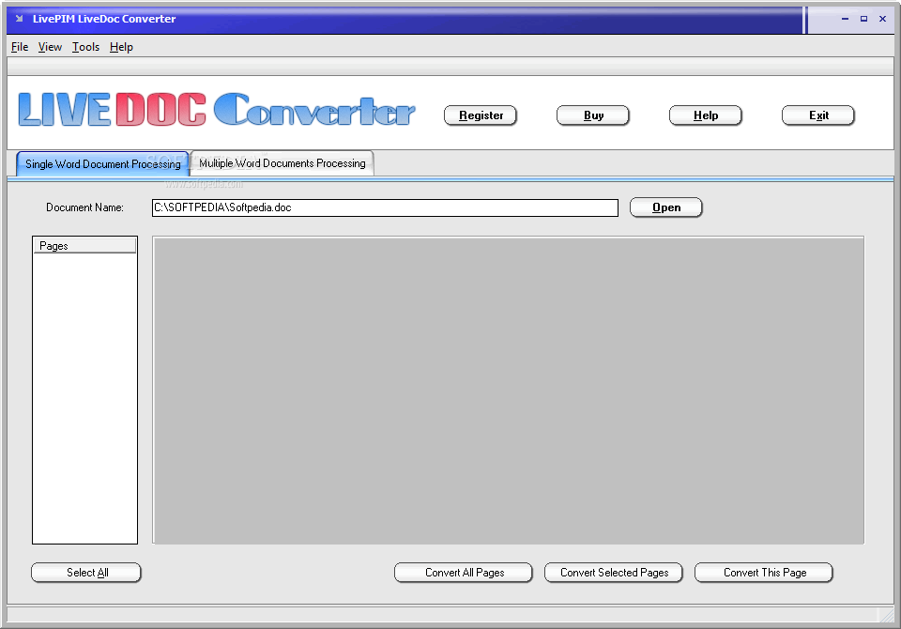Minimize the LiveDoc Converter window
This screenshot has width=901, height=629.
coord(846,19)
